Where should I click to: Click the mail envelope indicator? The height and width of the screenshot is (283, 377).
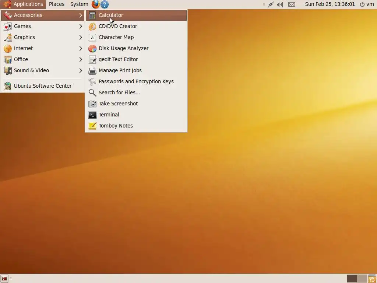click(292, 4)
